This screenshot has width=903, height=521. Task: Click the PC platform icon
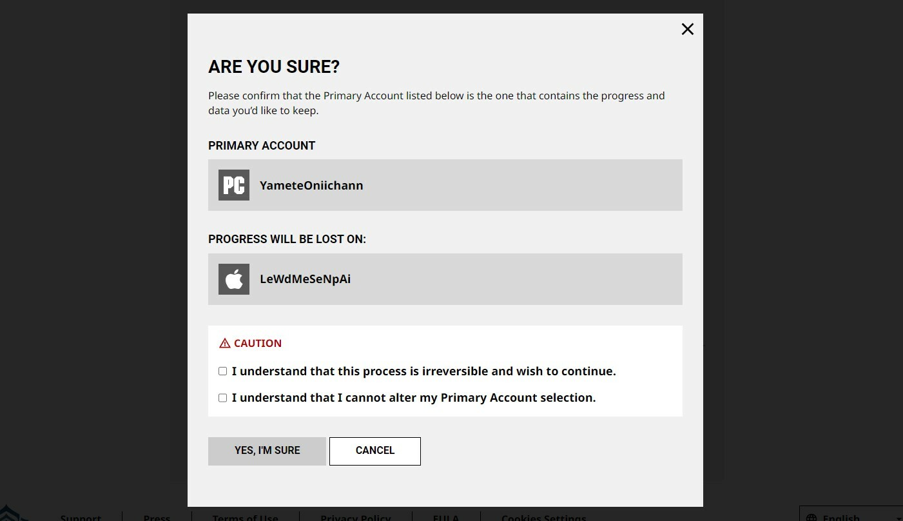234,185
